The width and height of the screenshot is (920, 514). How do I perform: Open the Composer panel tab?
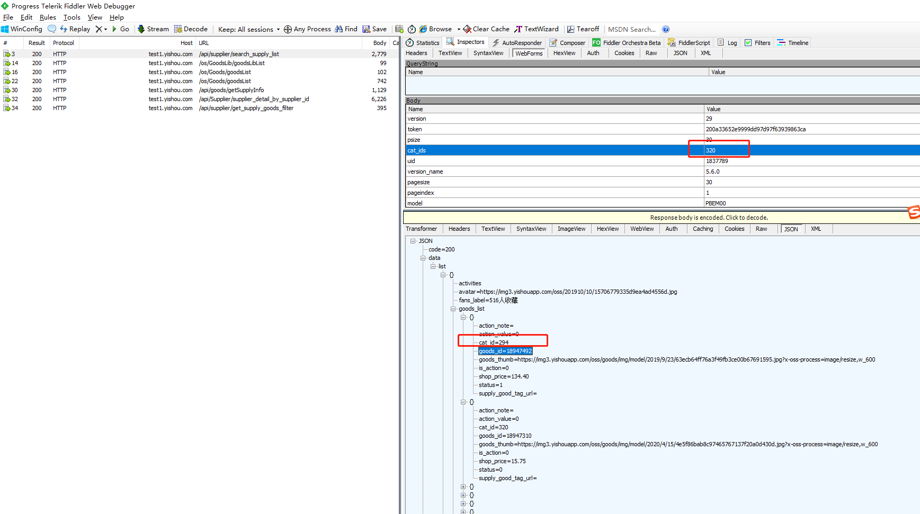point(567,43)
